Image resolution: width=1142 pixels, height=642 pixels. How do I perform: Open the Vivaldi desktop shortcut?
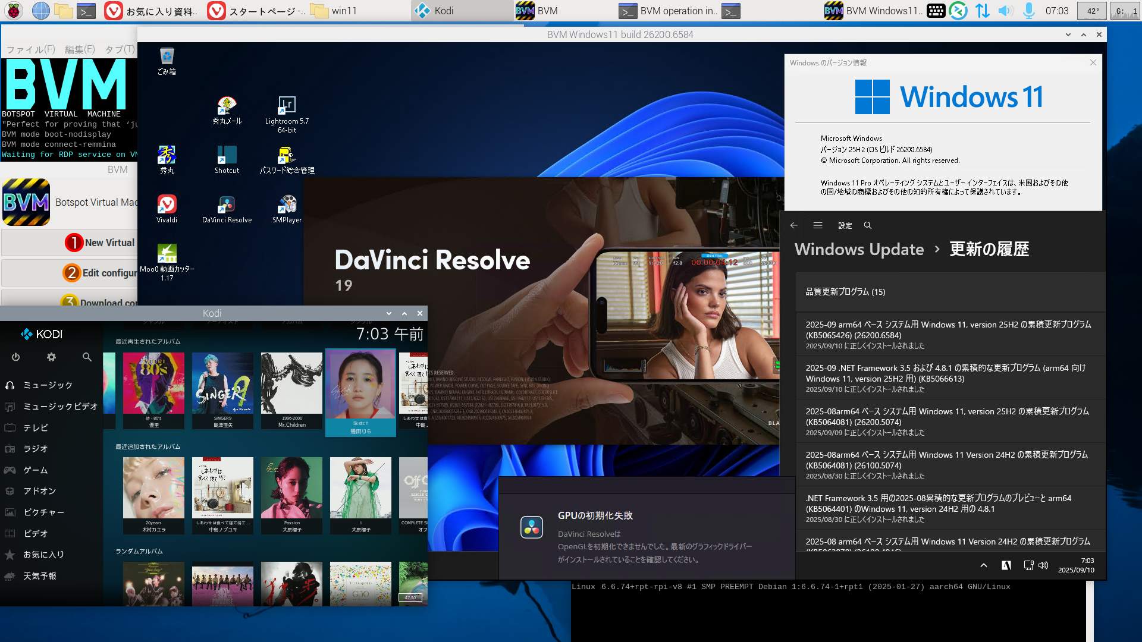click(x=167, y=209)
